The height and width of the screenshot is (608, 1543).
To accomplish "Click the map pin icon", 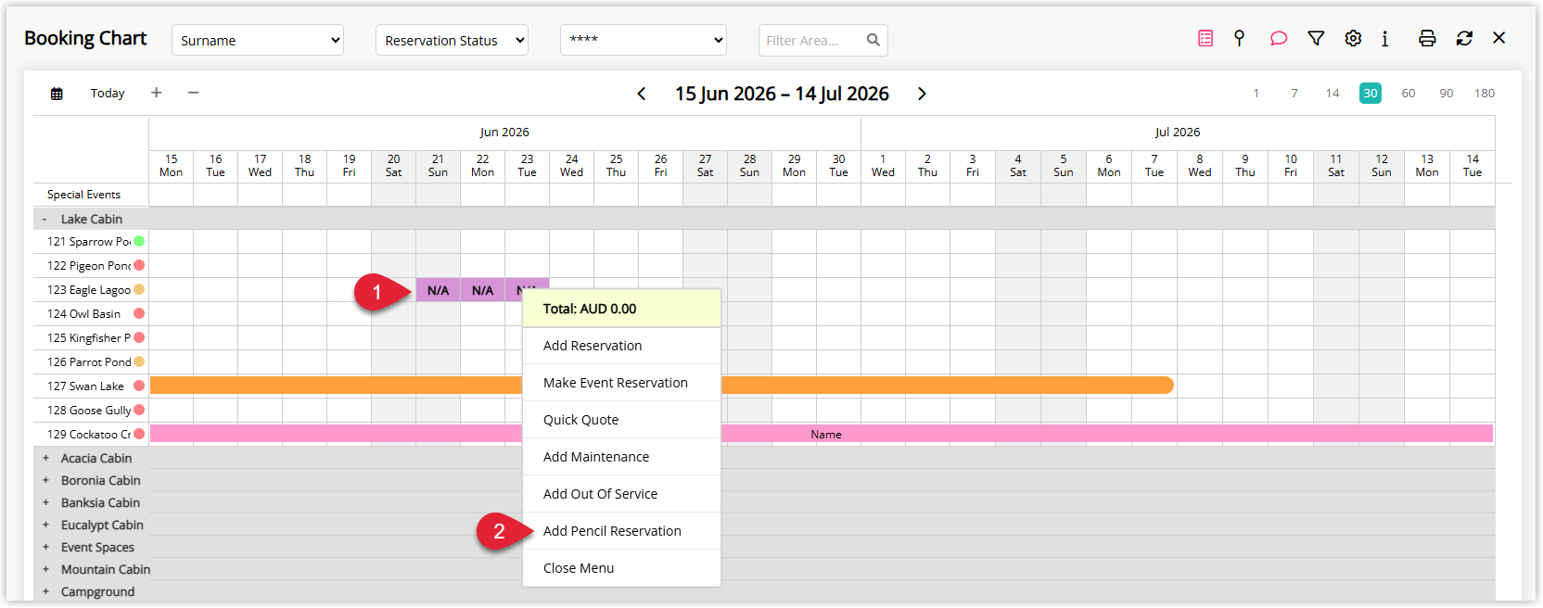I will click(x=1240, y=38).
